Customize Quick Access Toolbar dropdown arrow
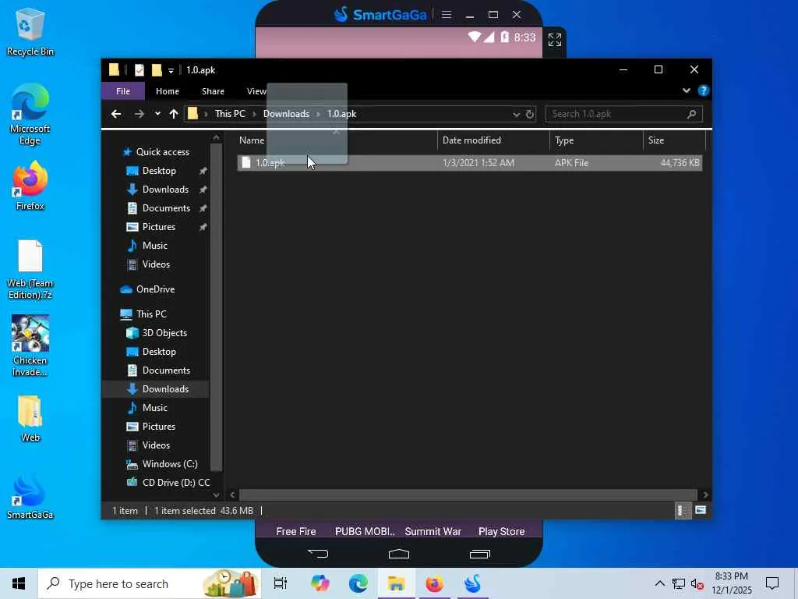 click(171, 70)
